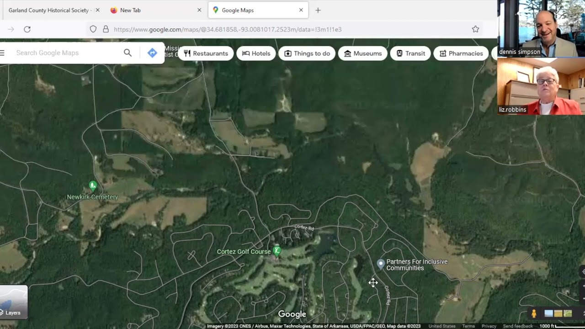Click the first sky-blue imagery thumbnail
The height and width of the screenshot is (329, 585).
pos(548,313)
